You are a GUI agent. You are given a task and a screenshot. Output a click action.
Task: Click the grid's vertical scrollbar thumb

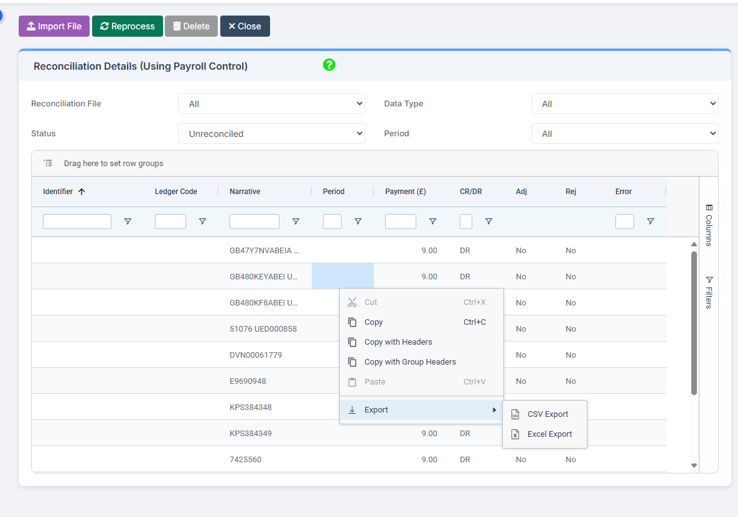coord(694,322)
